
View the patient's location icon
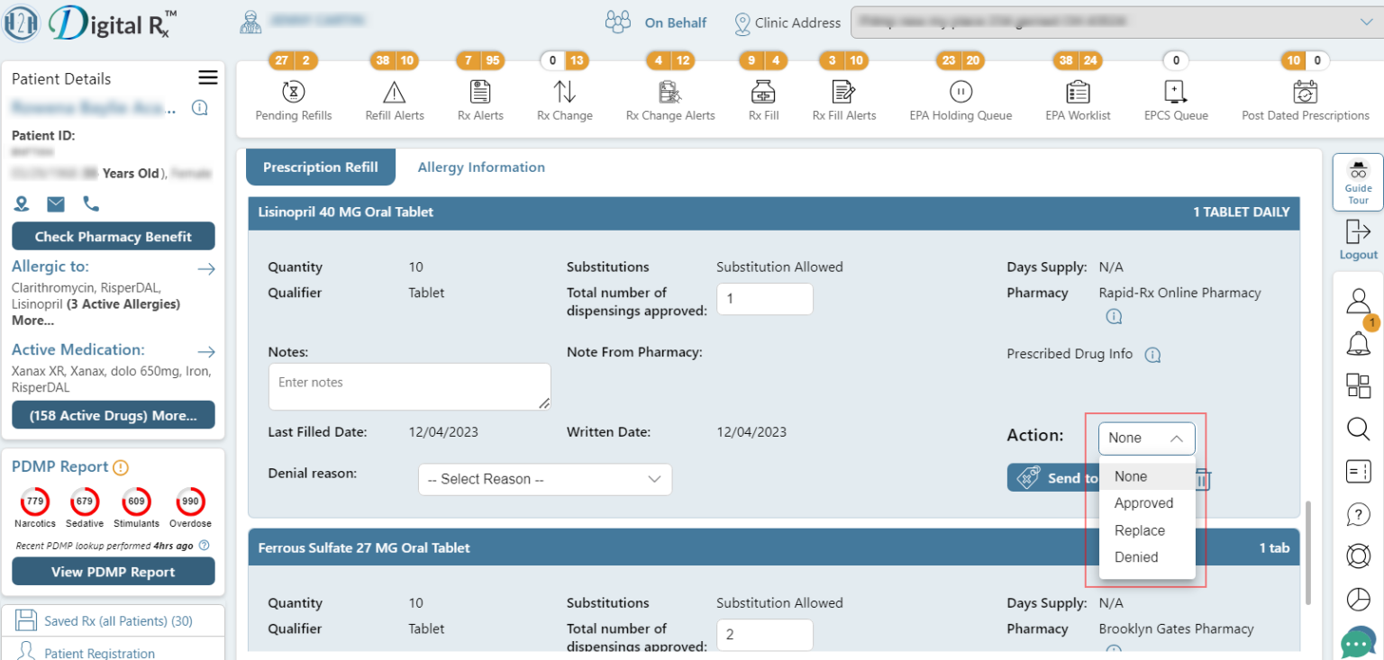(x=22, y=203)
